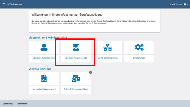This screenshot has height=107, width=190.
Task: Open the Impressum footer link
Action: pos(22,104)
